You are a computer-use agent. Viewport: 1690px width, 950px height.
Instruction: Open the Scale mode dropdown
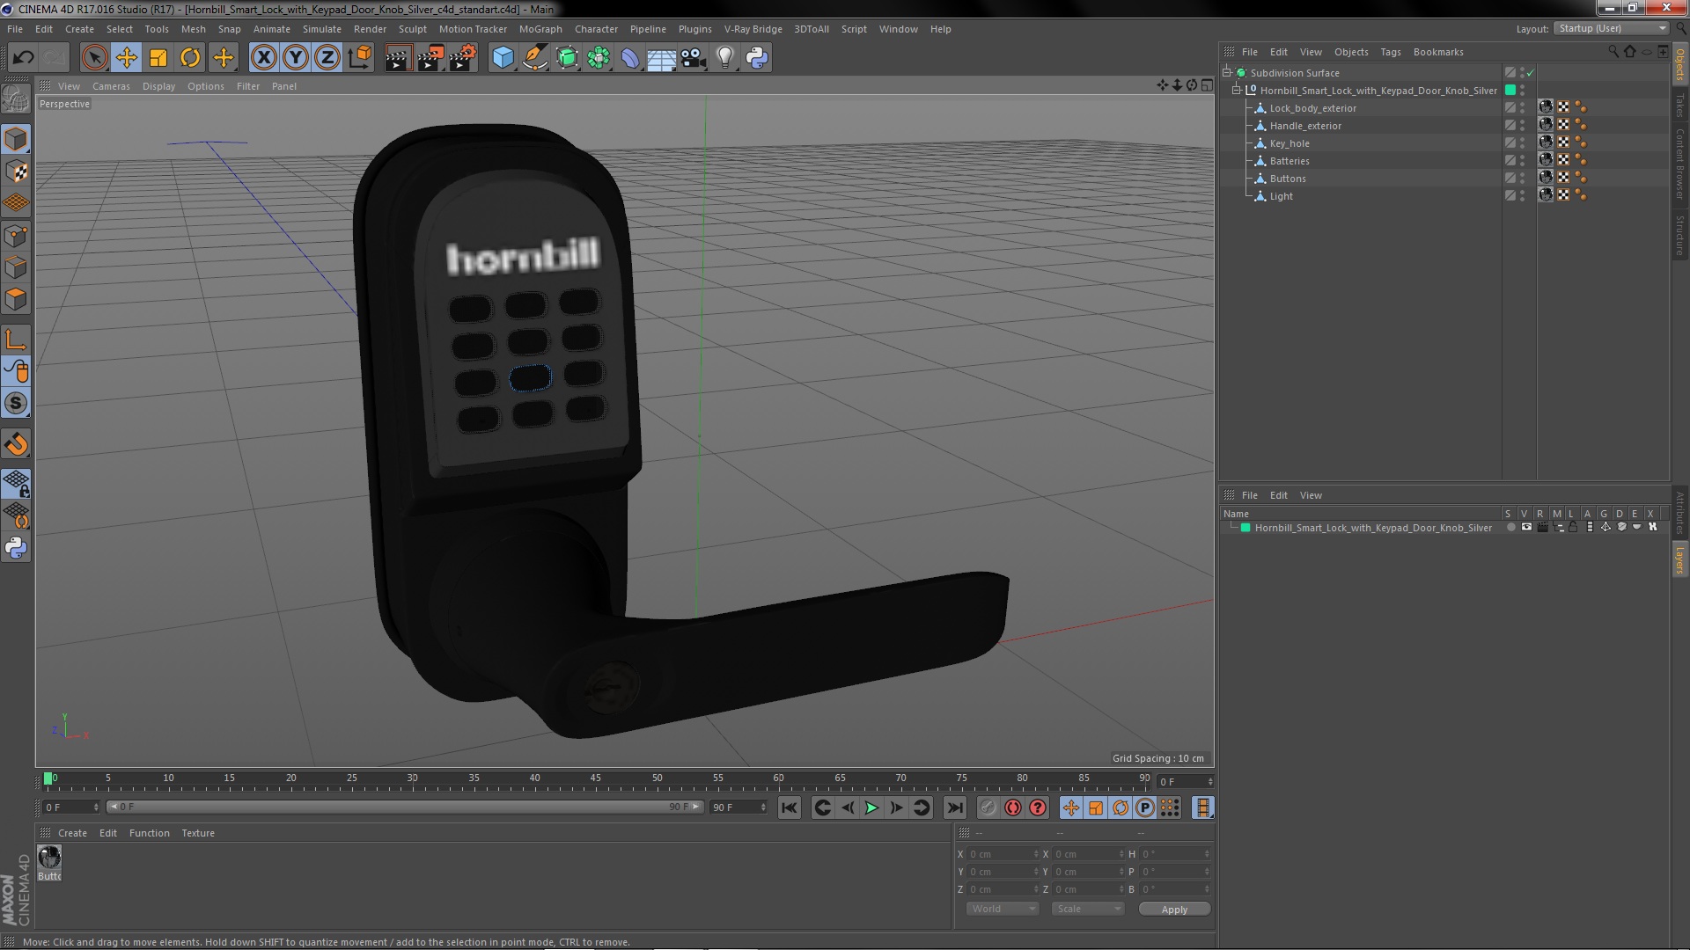pos(1088,909)
